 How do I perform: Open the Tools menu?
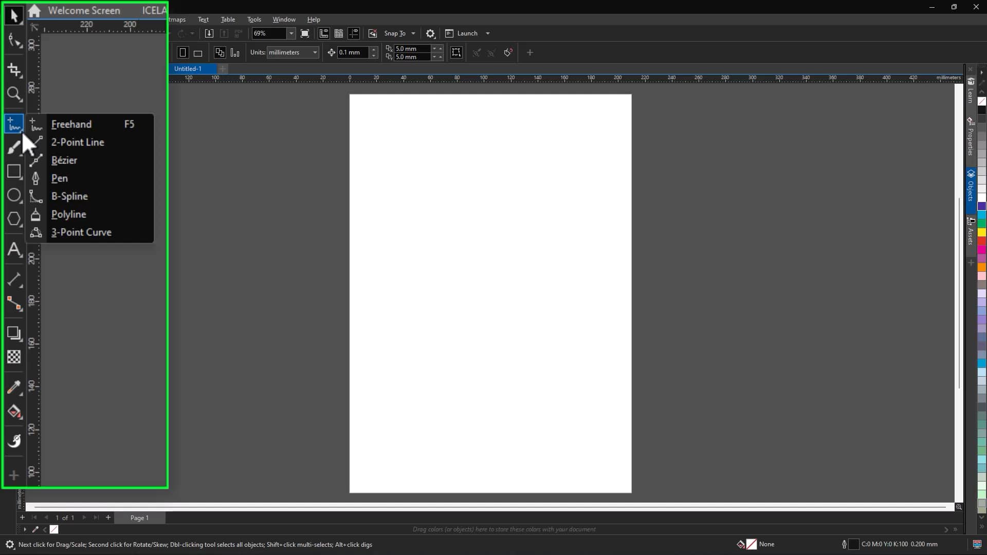pos(254,20)
